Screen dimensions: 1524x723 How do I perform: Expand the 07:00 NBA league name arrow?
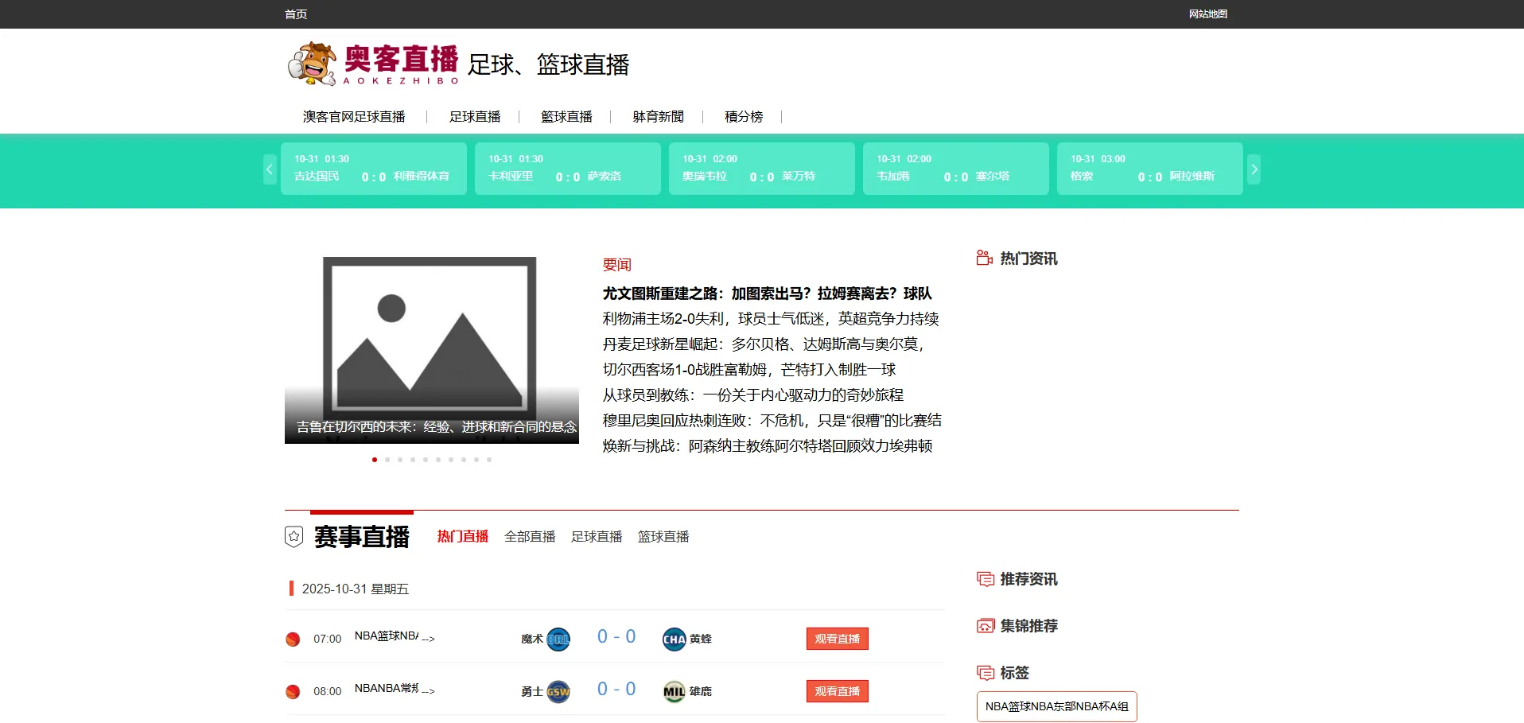[x=428, y=639]
